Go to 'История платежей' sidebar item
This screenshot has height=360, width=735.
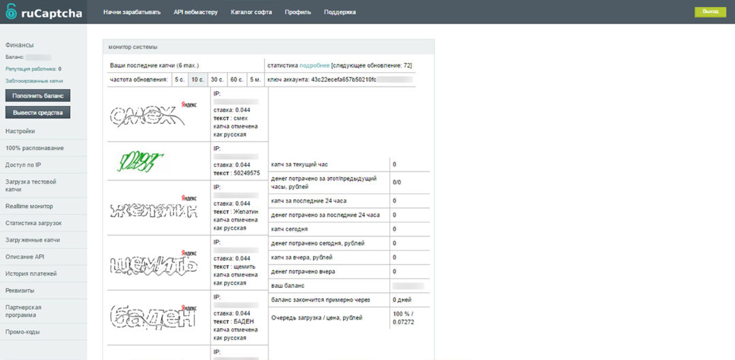31,274
